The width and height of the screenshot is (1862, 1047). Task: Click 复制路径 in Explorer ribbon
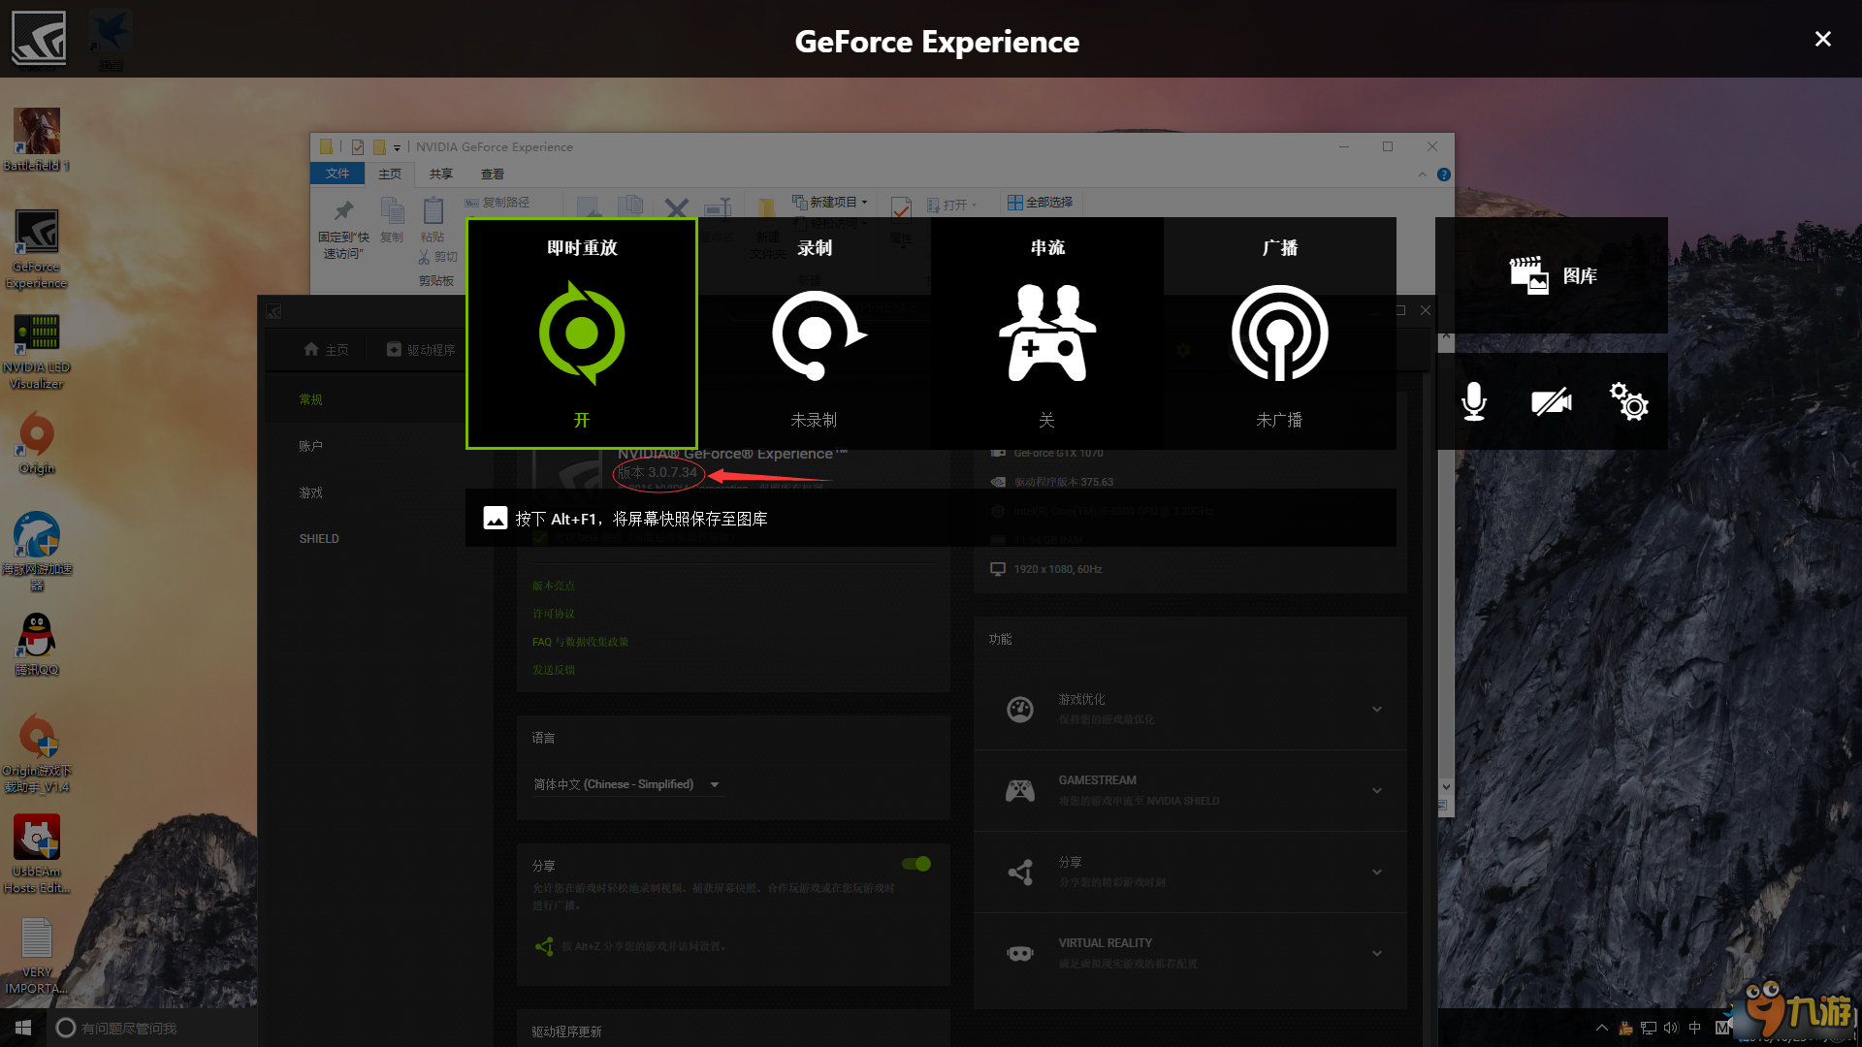(x=498, y=202)
